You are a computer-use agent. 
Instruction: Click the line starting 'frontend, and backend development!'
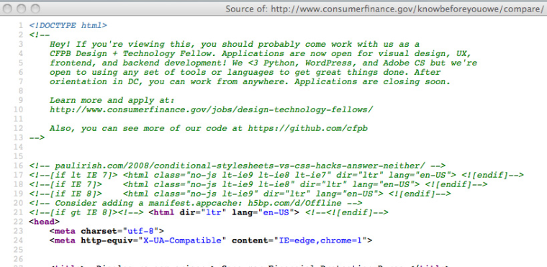click(x=263, y=63)
